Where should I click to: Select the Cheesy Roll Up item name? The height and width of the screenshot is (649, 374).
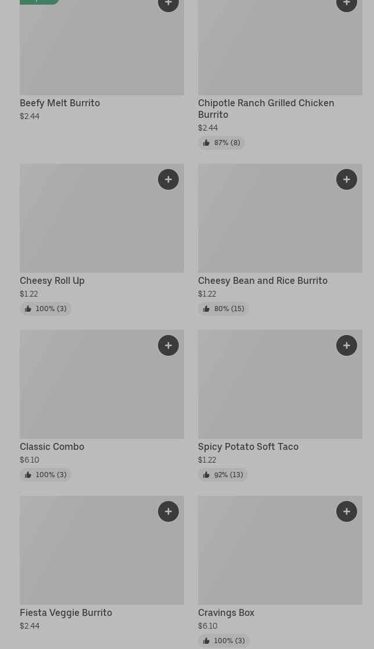point(52,280)
